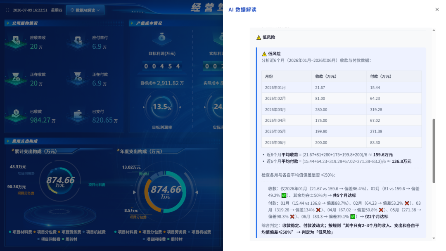The height and width of the screenshot is (251, 446).
Task: Click right arrow beside 13.5% gauge
Action: [180, 107]
